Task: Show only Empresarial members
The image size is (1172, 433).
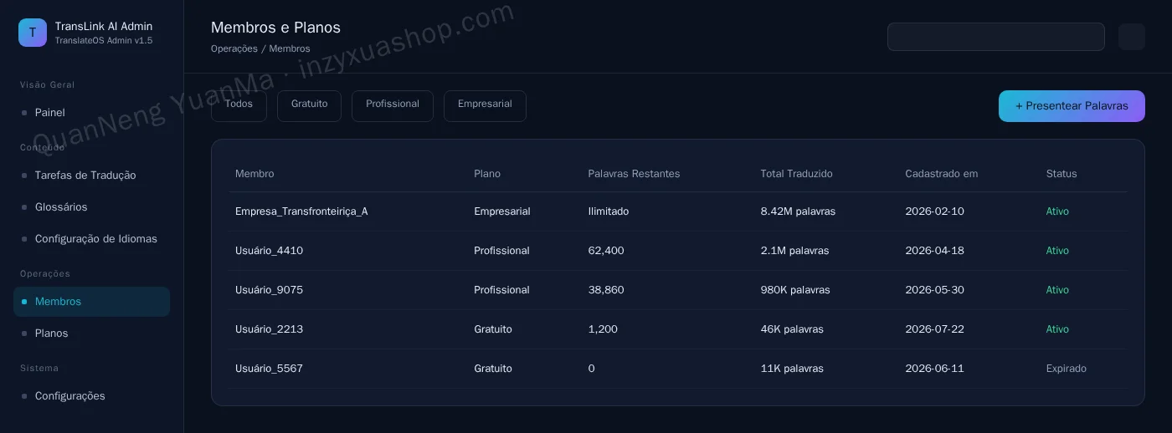Action: (485, 105)
